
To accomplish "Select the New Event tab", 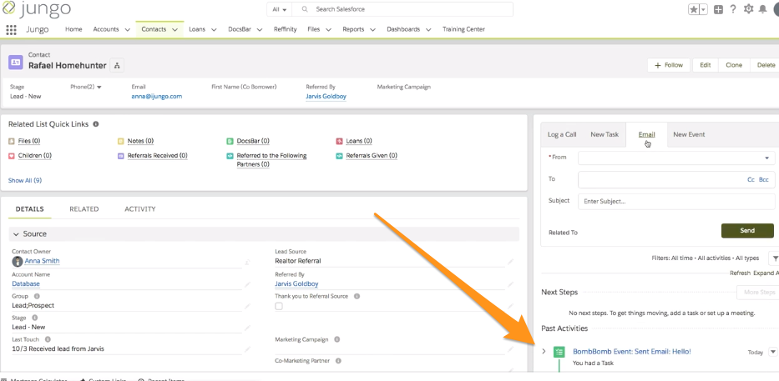I will [x=689, y=134].
